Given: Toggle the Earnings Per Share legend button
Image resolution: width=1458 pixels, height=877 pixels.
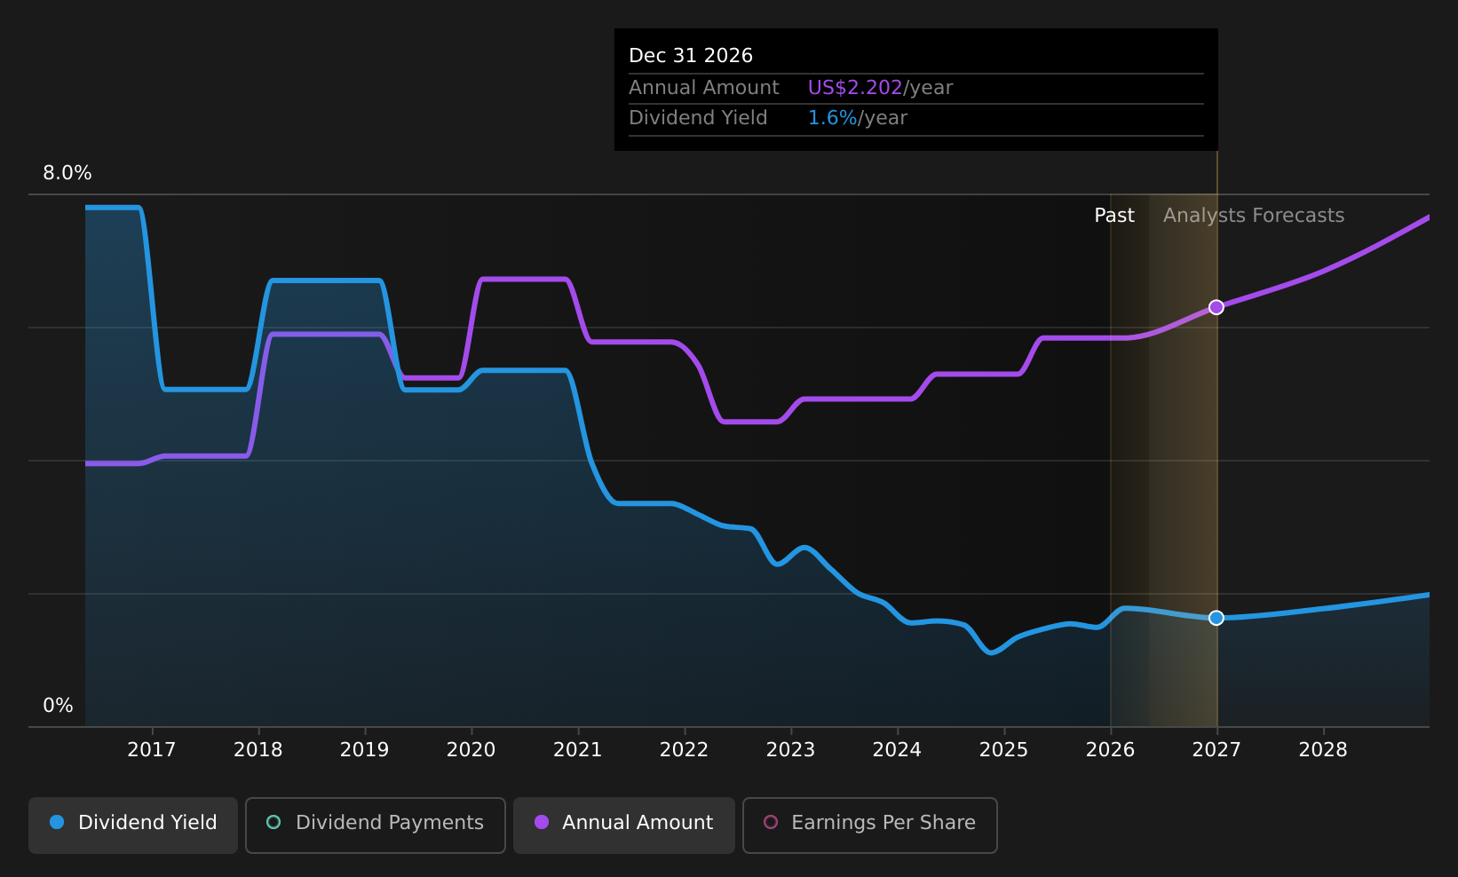Looking at the screenshot, I should tap(870, 826).
